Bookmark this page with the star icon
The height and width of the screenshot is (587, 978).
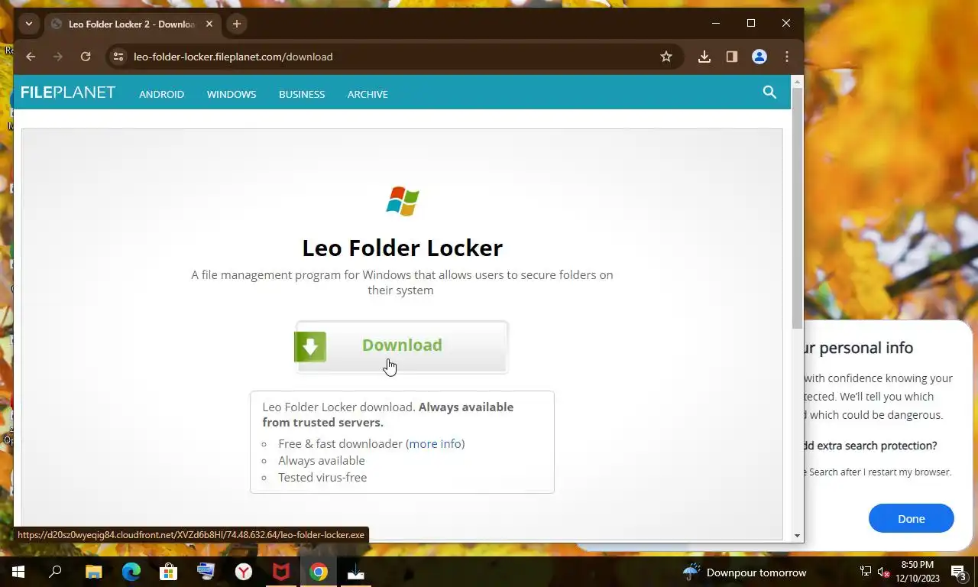click(x=666, y=57)
